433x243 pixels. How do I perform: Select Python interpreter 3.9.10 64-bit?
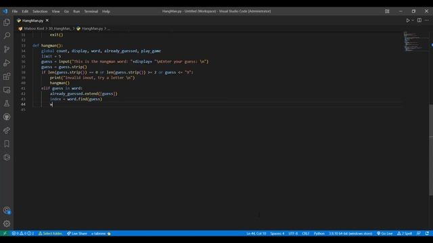pos(350,234)
